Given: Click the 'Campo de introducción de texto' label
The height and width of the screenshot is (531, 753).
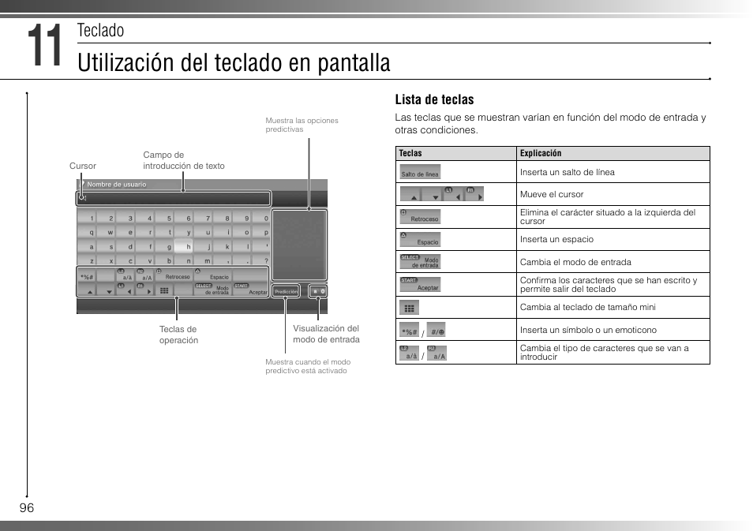Looking at the screenshot, I should tap(184, 160).
